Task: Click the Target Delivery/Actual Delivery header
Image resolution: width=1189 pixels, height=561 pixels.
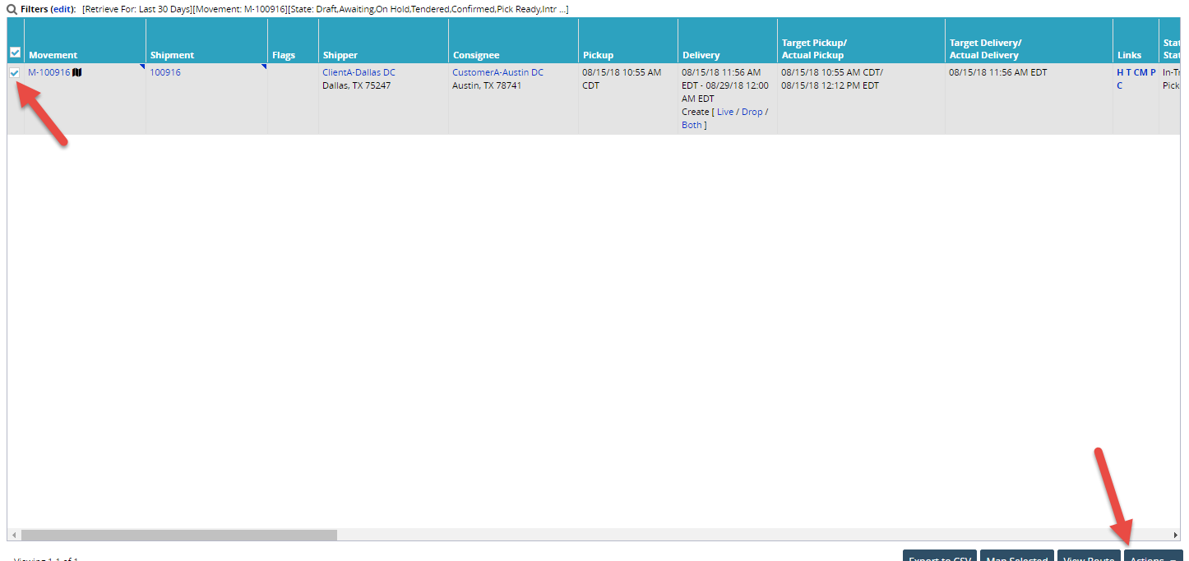Action: coord(985,48)
